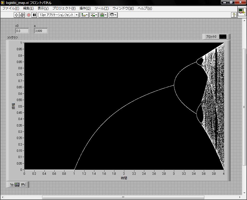Minimize the logistic_map.vi window
The image size is (247, 200).
[225, 2]
